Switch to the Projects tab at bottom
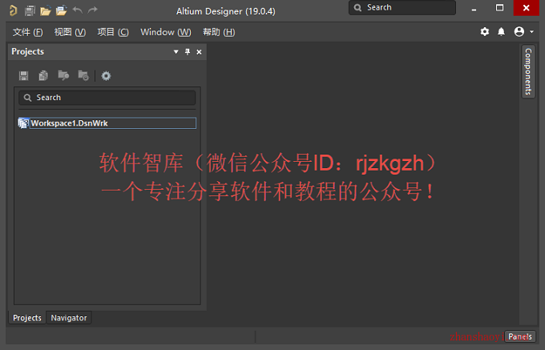The image size is (545, 350). (27, 318)
